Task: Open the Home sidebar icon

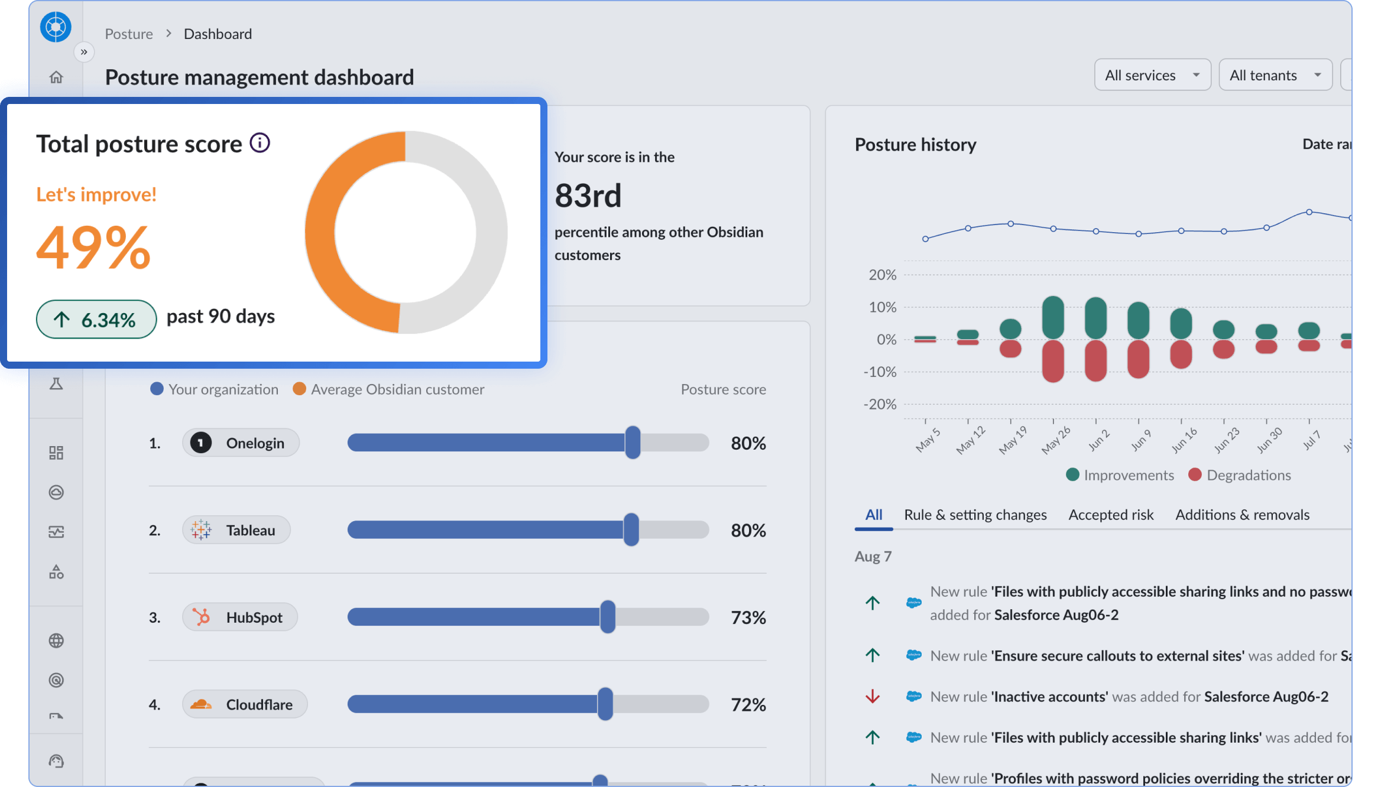Action: [56, 77]
